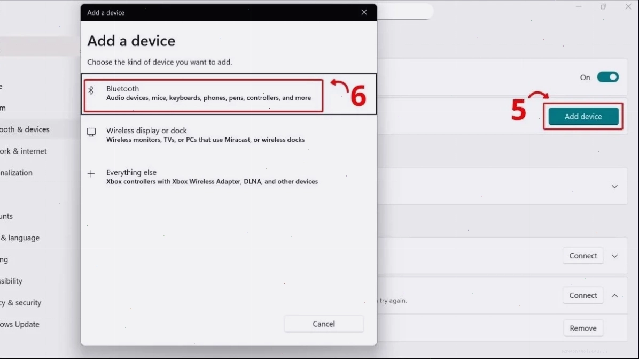Turn off the Bluetooth On toggle
Screen dimensions: 639x360
tap(607, 77)
